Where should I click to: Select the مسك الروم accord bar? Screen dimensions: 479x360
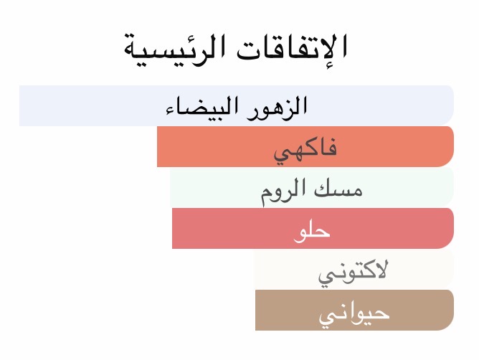tap(312, 188)
